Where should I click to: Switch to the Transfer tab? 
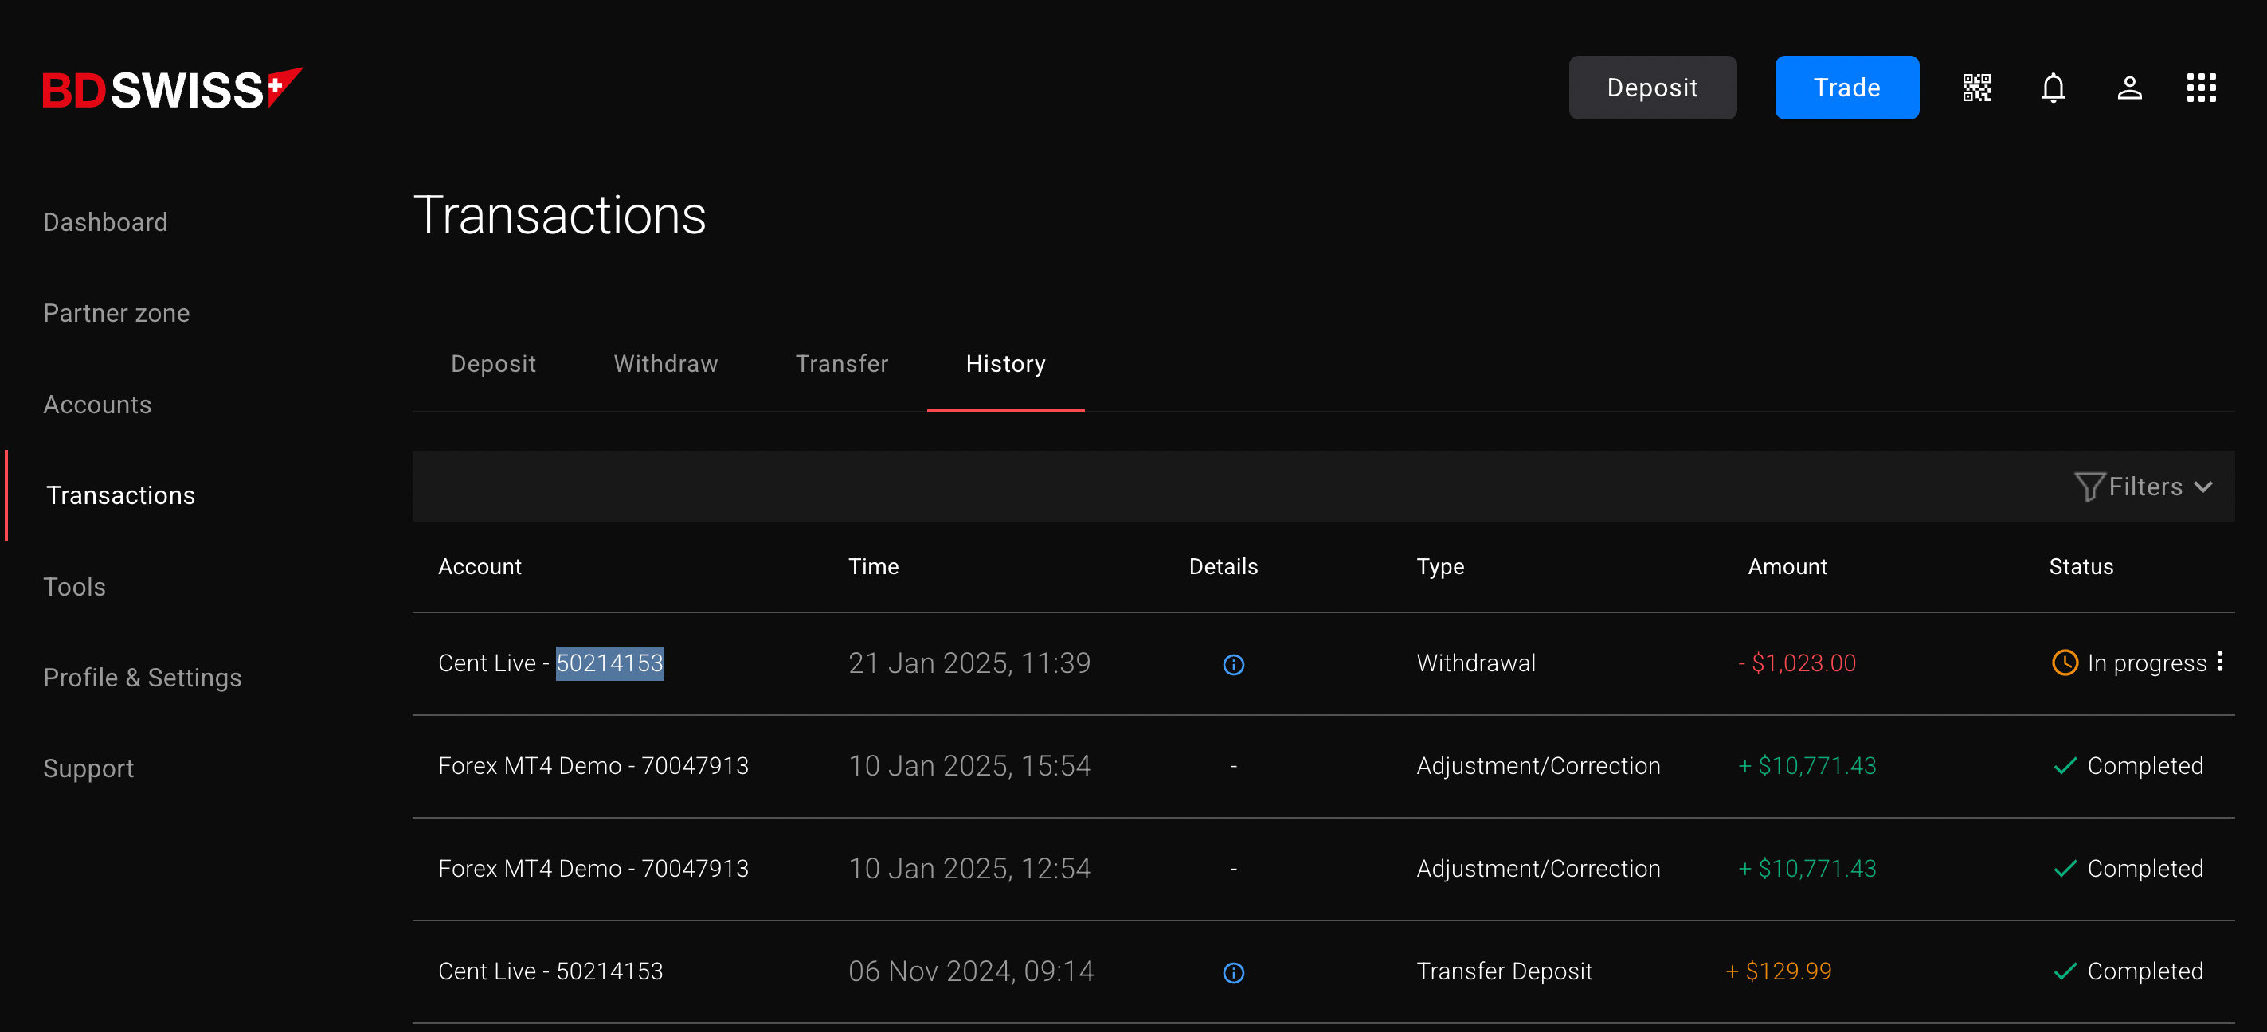click(x=841, y=363)
